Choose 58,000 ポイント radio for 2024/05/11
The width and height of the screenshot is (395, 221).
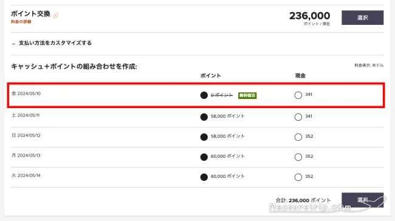coord(204,117)
